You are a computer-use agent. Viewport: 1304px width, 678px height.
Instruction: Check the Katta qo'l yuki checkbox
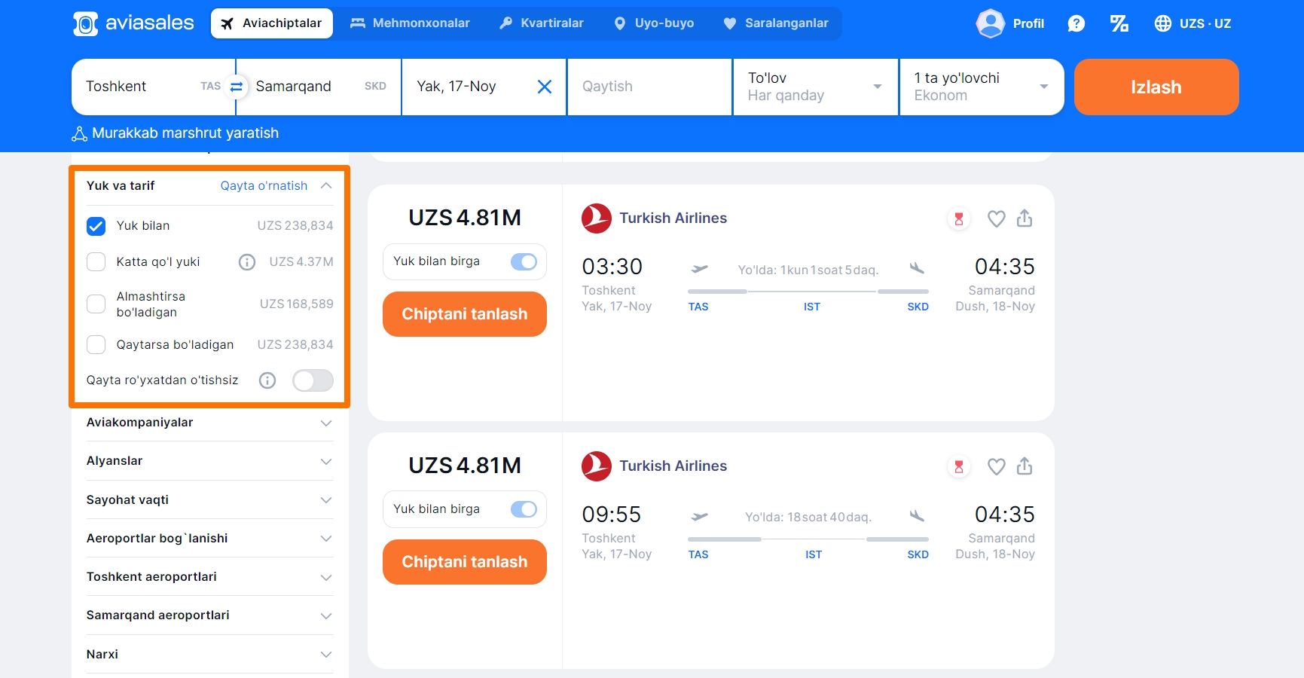96,262
